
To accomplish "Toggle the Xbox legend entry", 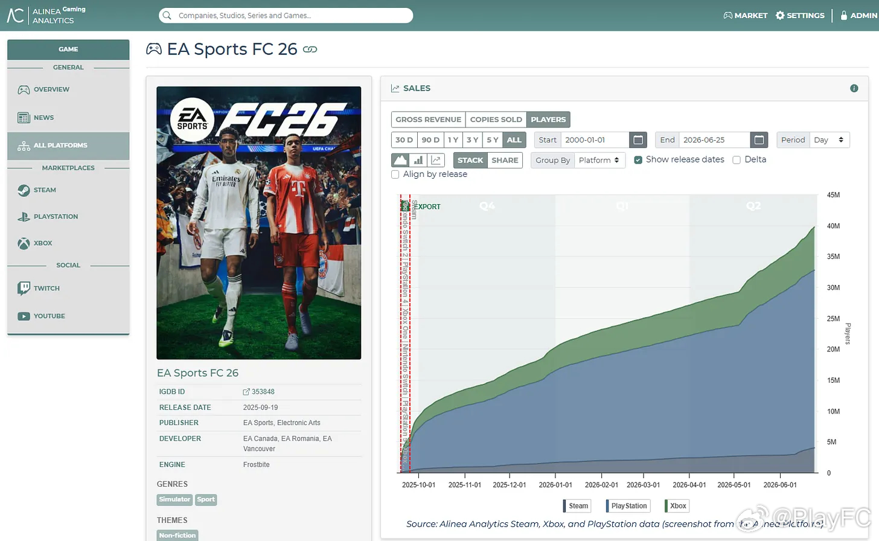I will click(676, 506).
